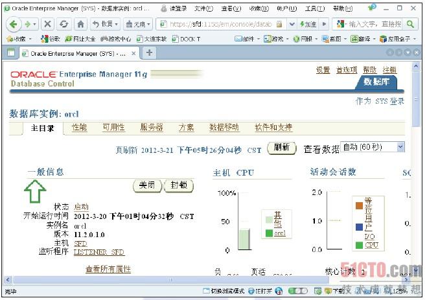Open the DOCK T bookmark

pyautogui.click(x=187, y=39)
